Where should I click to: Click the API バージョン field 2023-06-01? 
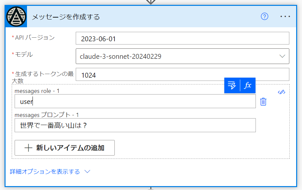click(182, 38)
